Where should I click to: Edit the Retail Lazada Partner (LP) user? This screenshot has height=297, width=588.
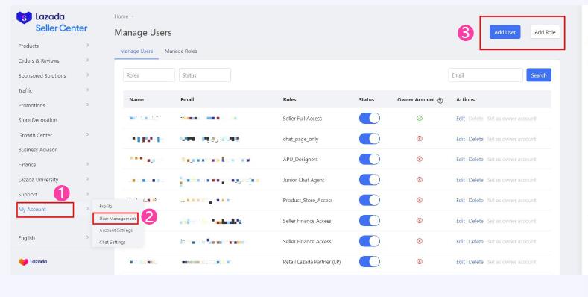[461, 262]
